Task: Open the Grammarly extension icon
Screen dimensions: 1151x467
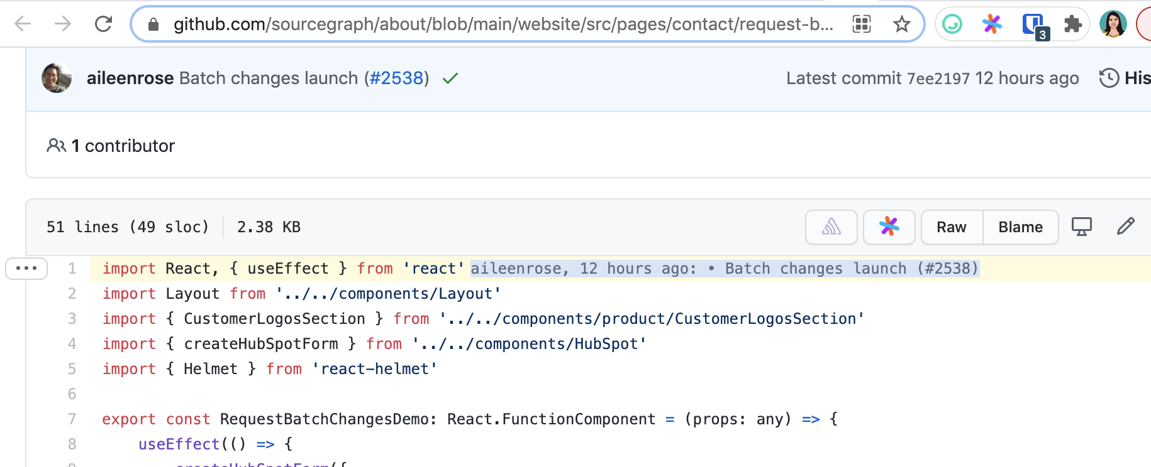Action: point(952,24)
